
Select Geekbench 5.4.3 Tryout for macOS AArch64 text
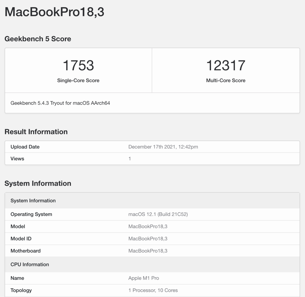(x=60, y=103)
